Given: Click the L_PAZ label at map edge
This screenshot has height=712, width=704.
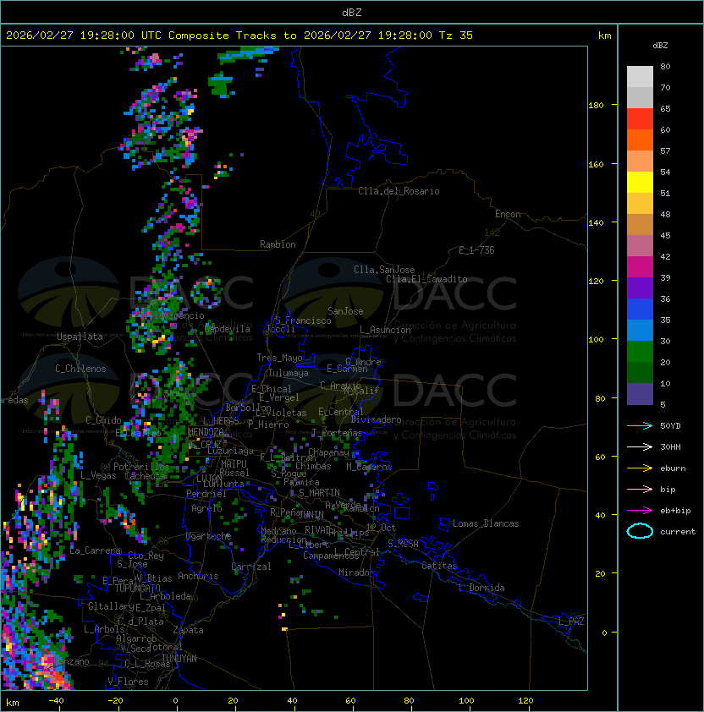Looking at the screenshot, I should click(571, 622).
